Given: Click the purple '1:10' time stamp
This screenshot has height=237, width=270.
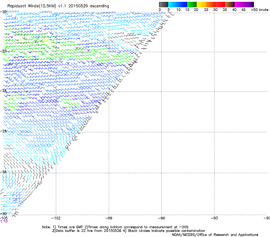Looking at the screenshot, I should [4, 221].
